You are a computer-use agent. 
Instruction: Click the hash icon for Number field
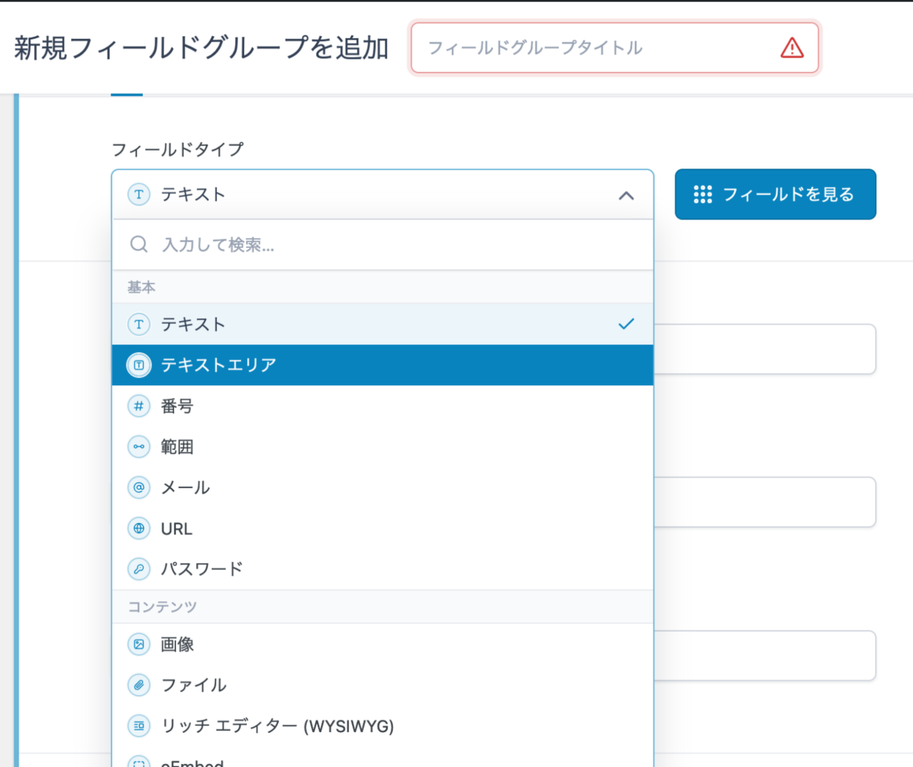click(139, 406)
